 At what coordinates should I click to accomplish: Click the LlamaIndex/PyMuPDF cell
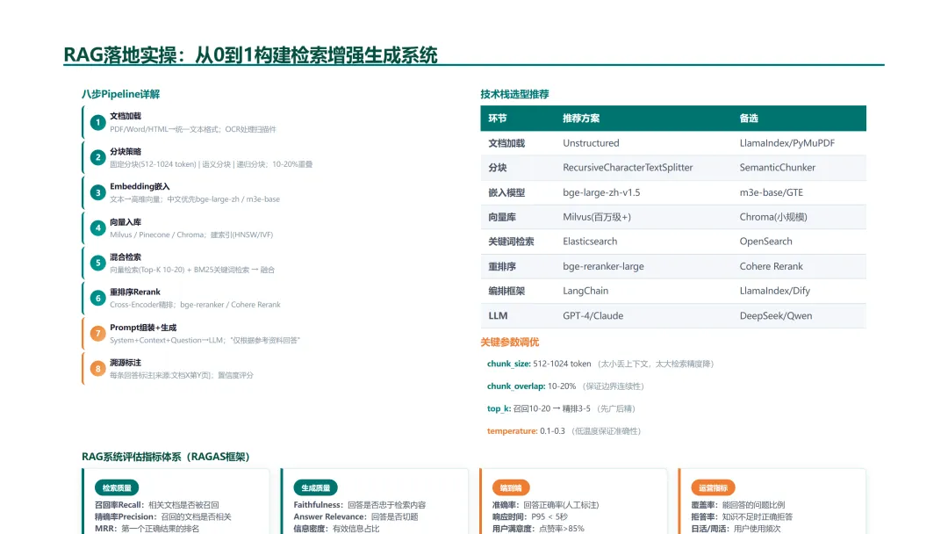(x=787, y=143)
